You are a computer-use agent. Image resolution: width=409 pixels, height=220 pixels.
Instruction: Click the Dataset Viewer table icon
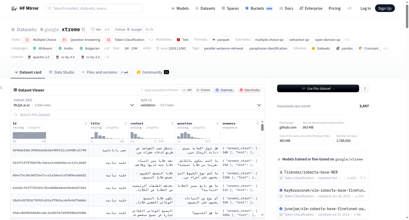coord(15,90)
